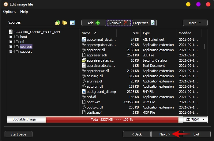Expand the support folder tree node
This screenshot has height=141, width=214.
(11, 51)
